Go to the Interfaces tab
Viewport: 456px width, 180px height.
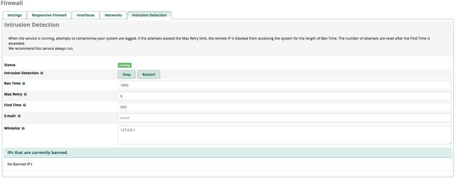(85, 15)
